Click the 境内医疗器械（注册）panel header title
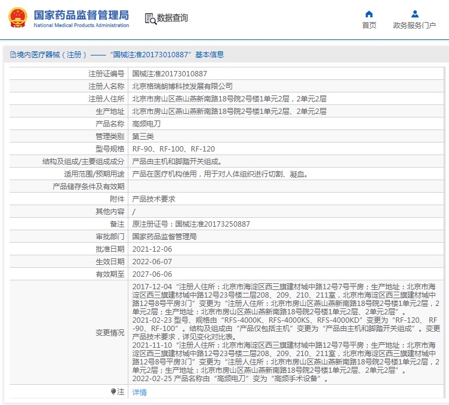The image size is (449, 405). 117,55
